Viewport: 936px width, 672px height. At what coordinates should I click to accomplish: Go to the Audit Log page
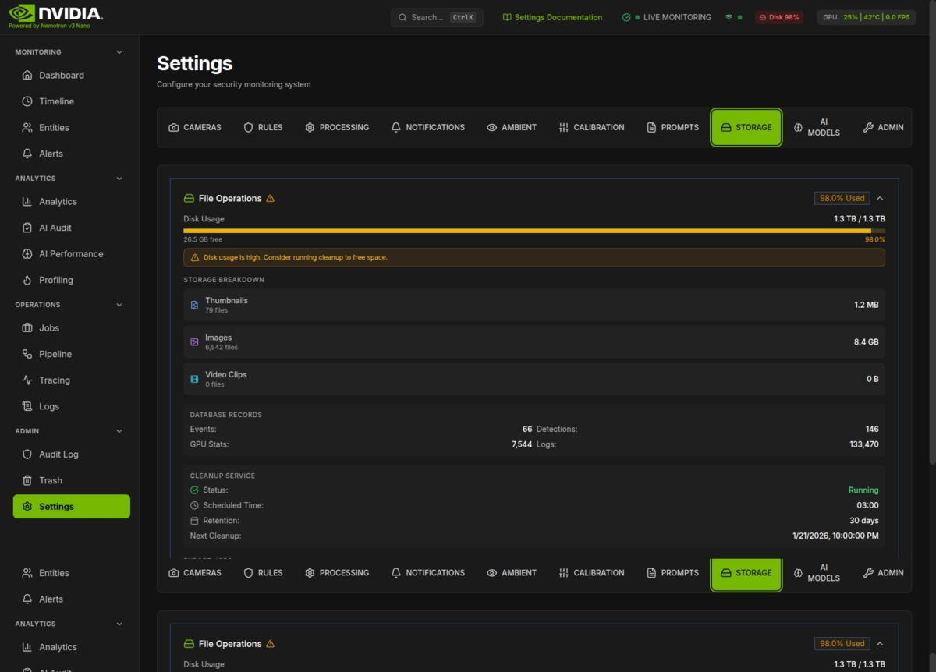click(58, 454)
